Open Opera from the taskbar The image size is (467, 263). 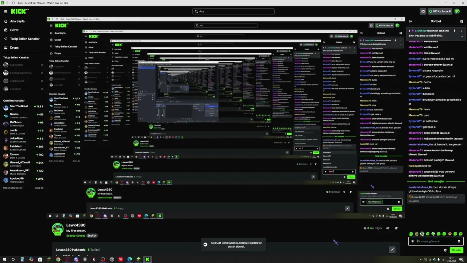67,259
